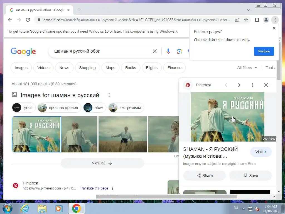285x214 pixels.
Task: Close the Pinterest image preview panel
Action: point(266,85)
